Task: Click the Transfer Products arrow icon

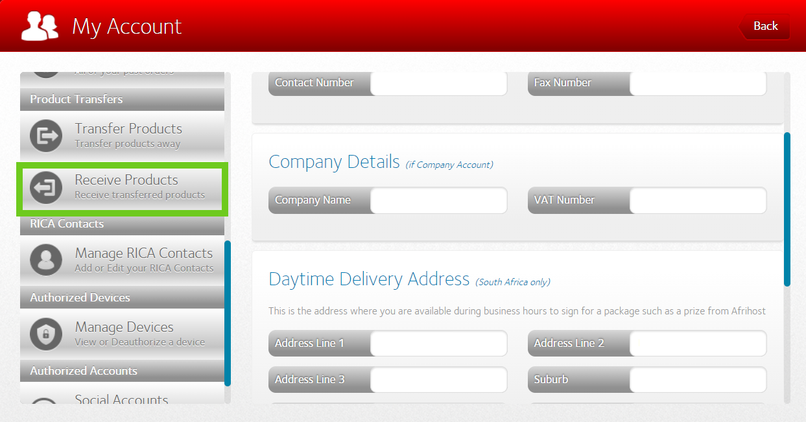Action: click(46, 135)
